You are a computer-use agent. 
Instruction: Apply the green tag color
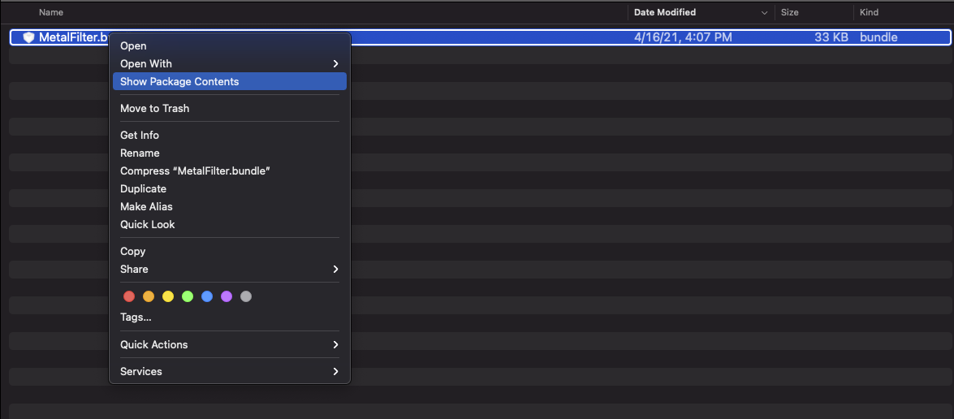[x=188, y=296]
